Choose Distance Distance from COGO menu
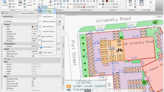This screenshot has width=164, height=92. point(47,41)
